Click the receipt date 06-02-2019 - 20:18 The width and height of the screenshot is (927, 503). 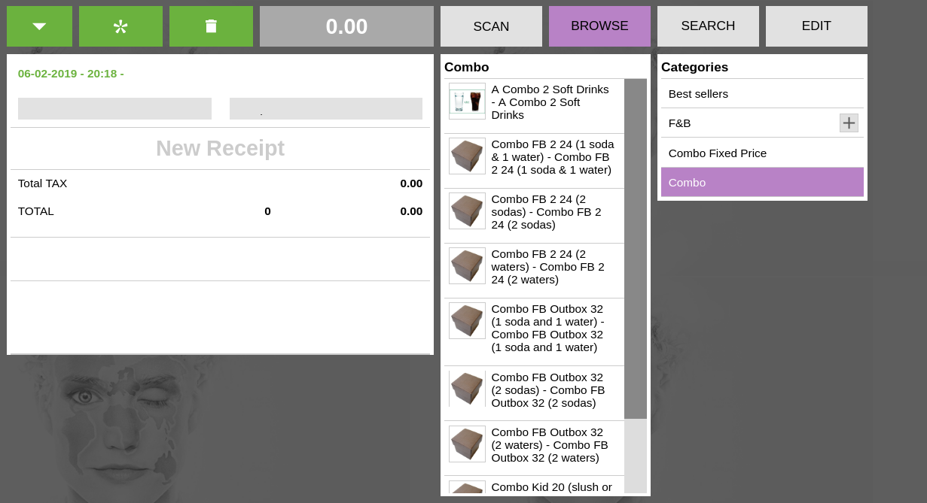[71, 74]
